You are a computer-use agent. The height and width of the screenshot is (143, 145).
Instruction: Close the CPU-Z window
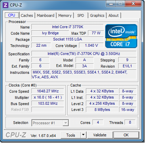tap(133, 4)
